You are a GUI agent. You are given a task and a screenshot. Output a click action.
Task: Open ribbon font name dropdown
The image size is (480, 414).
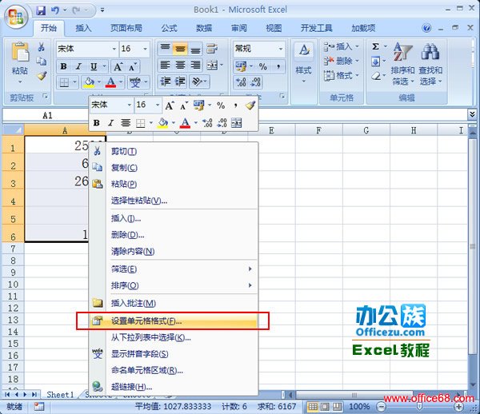coord(114,49)
